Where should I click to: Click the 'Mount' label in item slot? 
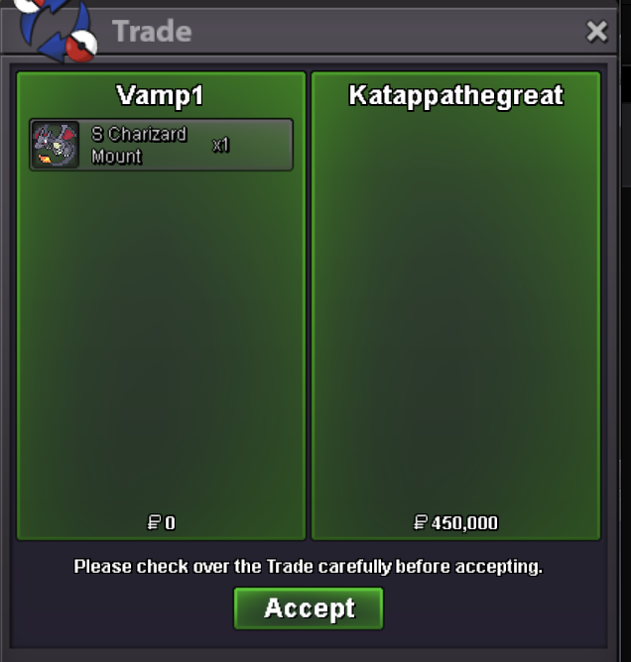coord(117,157)
